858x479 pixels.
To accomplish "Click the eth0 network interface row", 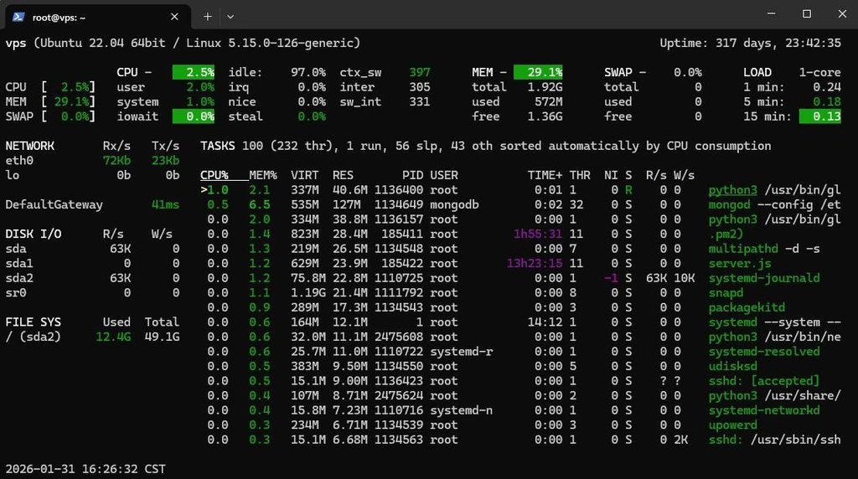I will tap(92, 161).
